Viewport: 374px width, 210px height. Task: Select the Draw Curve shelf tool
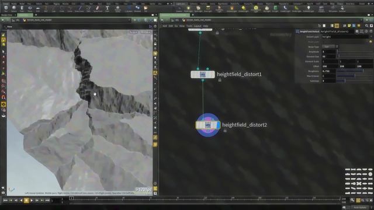pyautogui.click(x=79, y=9)
